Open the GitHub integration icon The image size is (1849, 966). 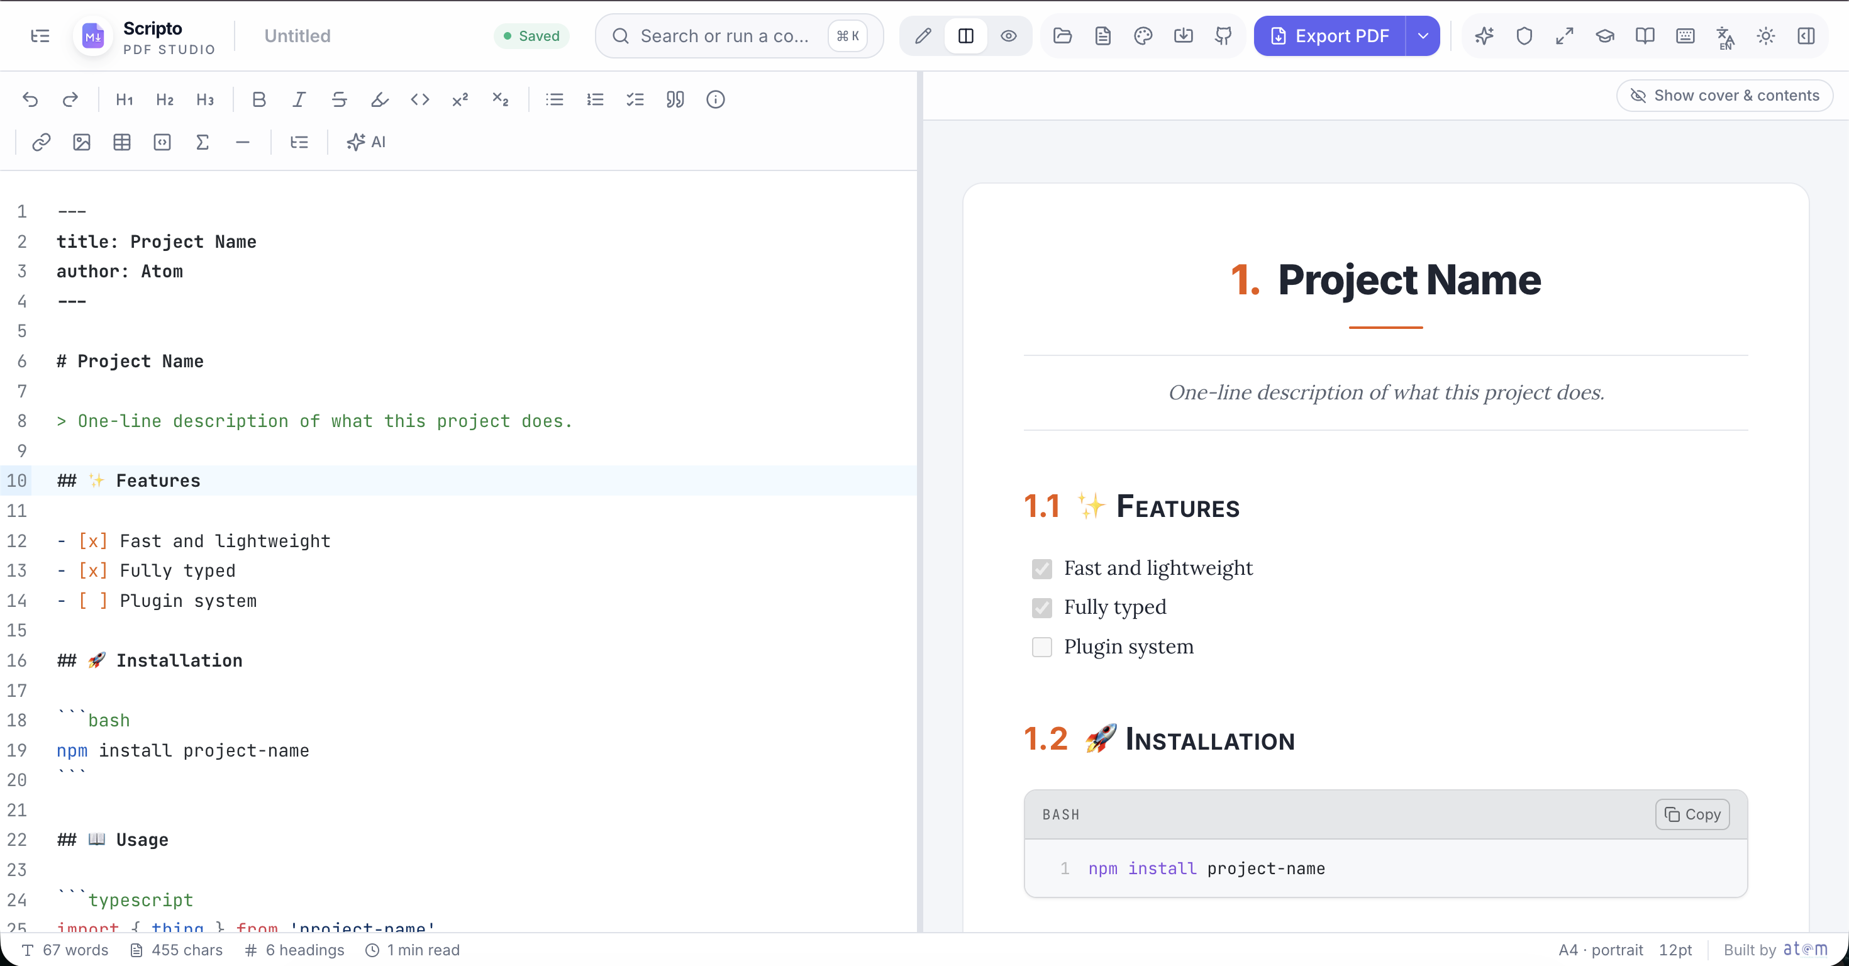(x=1224, y=36)
